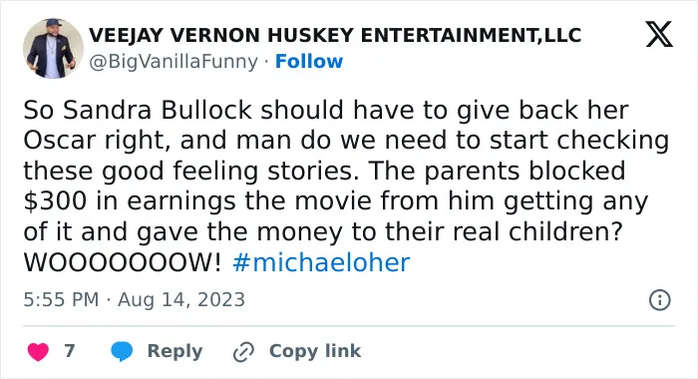
Task: Follow the @BigVanillaFunny account
Action: point(309,62)
